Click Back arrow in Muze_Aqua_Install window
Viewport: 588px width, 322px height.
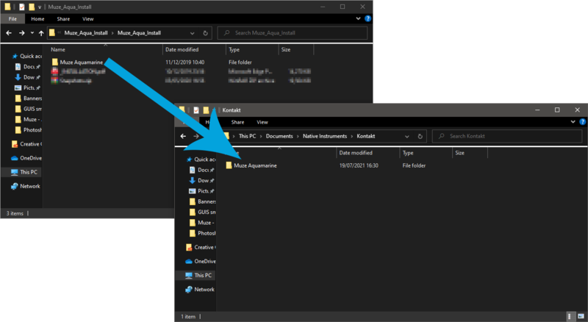point(9,33)
